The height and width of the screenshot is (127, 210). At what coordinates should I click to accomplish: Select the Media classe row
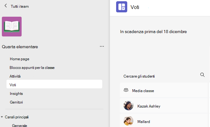[x=164, y=90]
